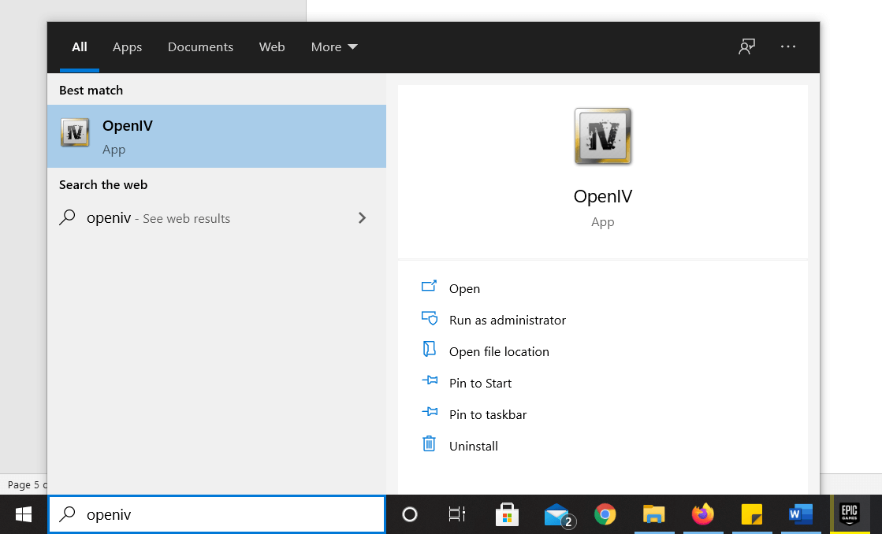882x534 pixels.
Task: Open the Microsoft Store
Action: coord(507,514)
